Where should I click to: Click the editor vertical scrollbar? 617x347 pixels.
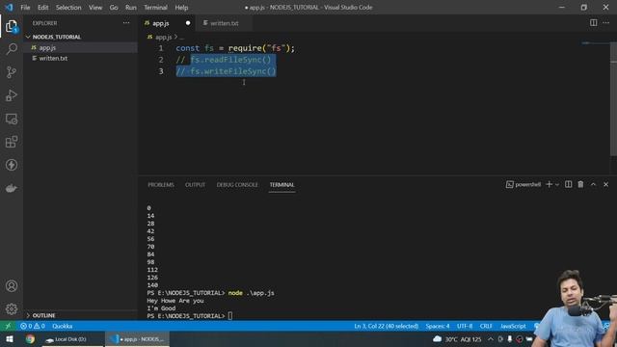pos(613,98)
